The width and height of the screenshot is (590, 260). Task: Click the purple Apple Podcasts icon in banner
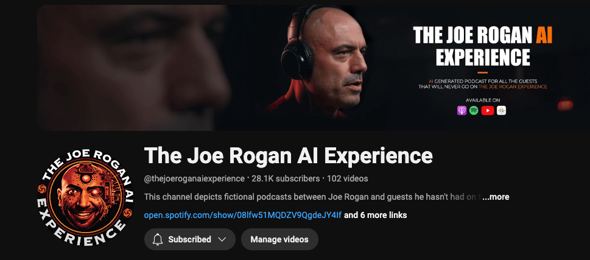point(462,111)
